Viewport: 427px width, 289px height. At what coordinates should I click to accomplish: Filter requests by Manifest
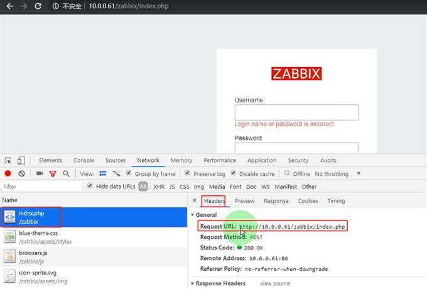[286, 187]
